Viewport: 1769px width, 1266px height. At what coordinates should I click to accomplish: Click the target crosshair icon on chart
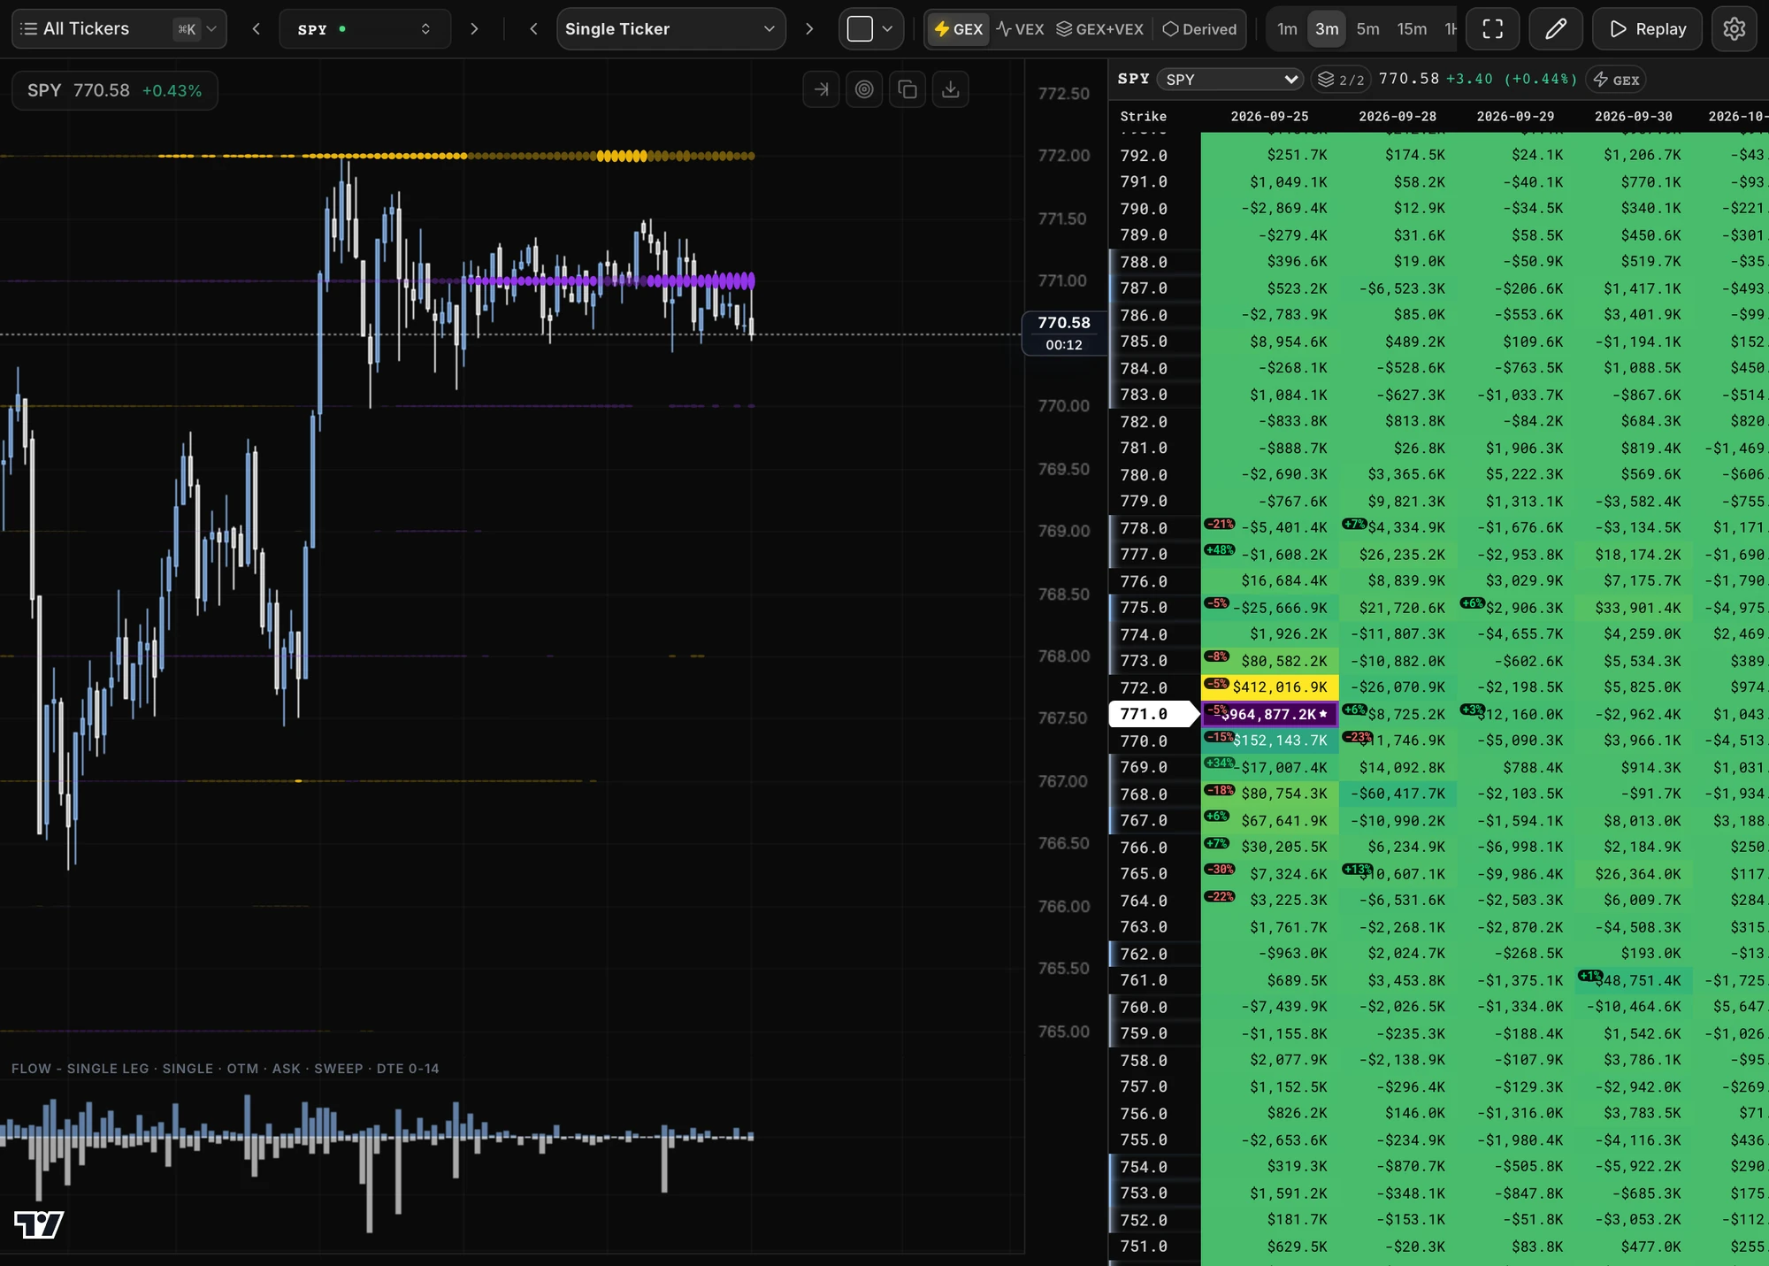(x=864, y=89)
